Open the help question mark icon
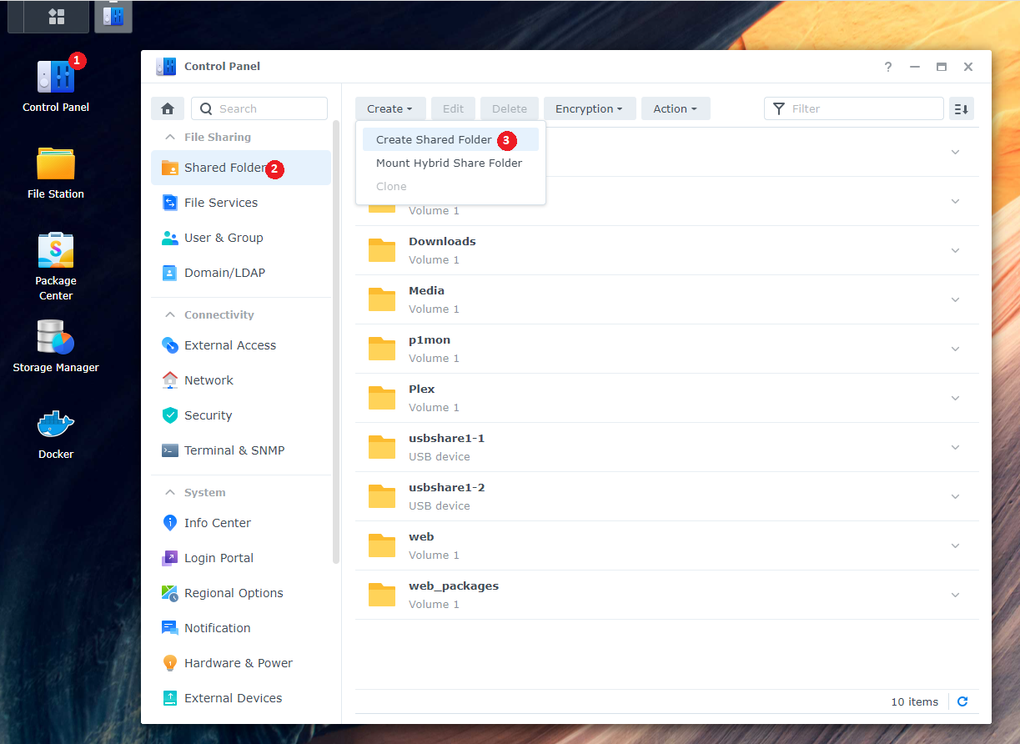 [x=888, y=67]
